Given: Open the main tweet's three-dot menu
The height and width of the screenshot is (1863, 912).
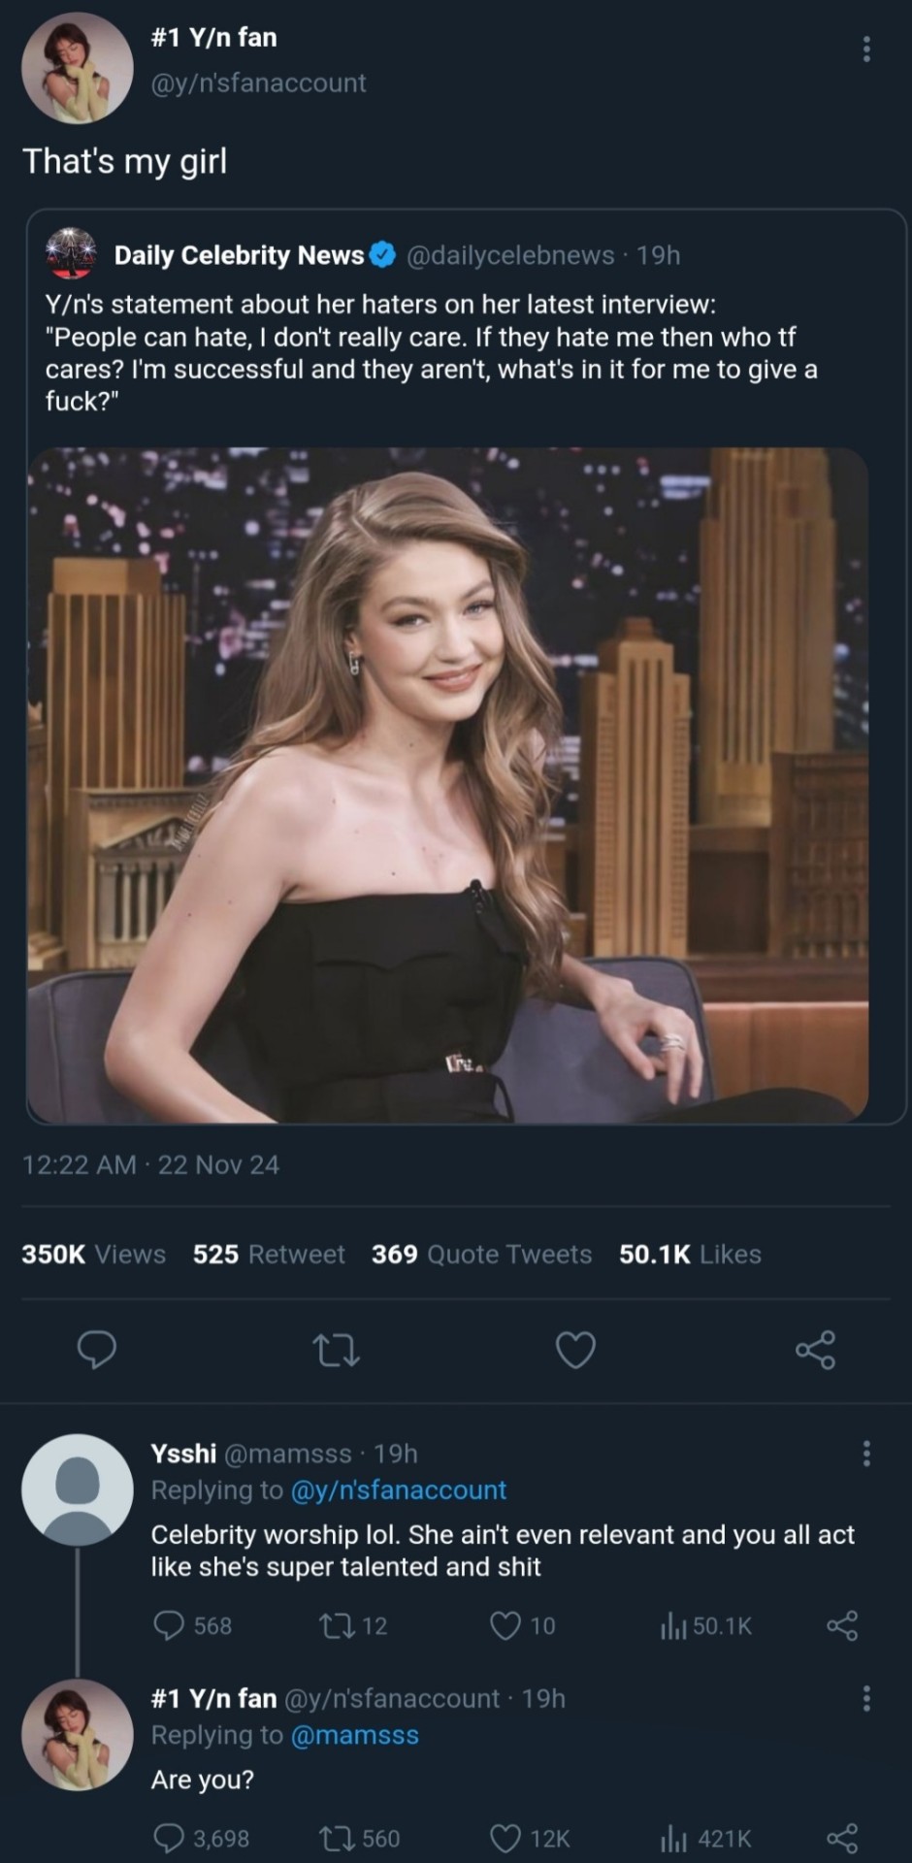Looking at the screenshot, I should 866,49.
